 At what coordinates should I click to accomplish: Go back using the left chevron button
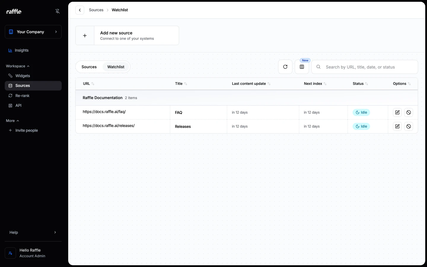pos(80,10)
